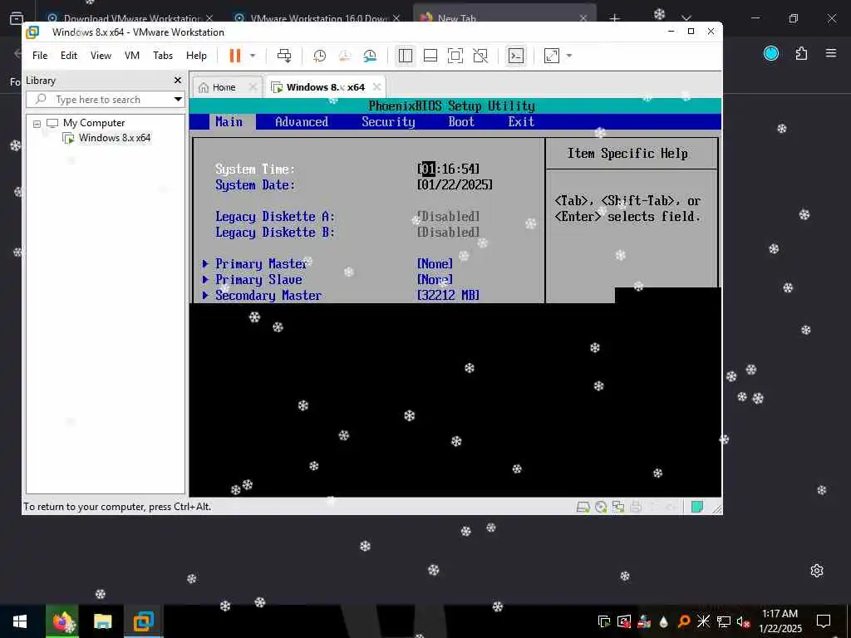Open the library search filter dropdown
This screenshot has height=638, width=851.
[178, 100]
